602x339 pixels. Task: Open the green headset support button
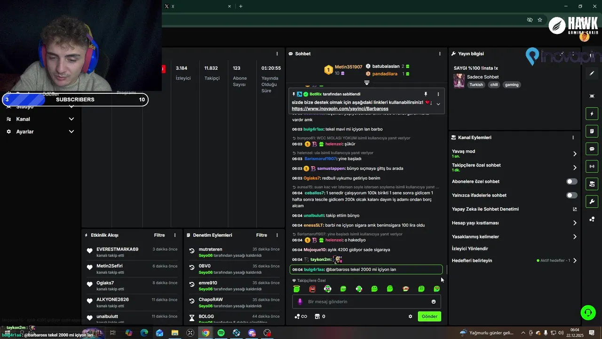click(587, 313)
